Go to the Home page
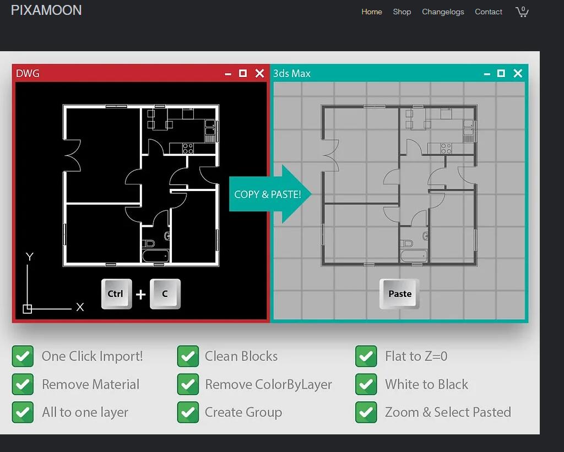Viewport: 564px width, 452px height. click(x=372, y=12)
